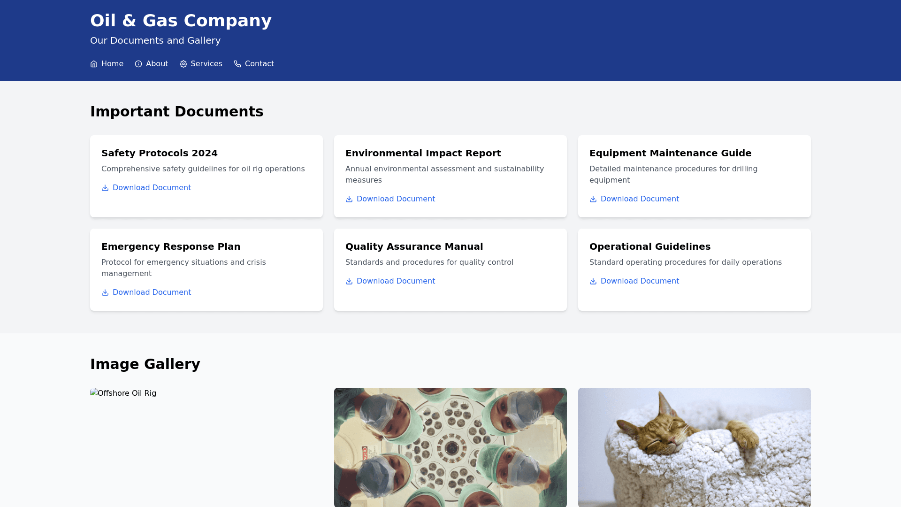Screen dimensions: 901x507
Task: Click the download icon on Equipment Maintenance Guide card
Action: coord(593,199)
